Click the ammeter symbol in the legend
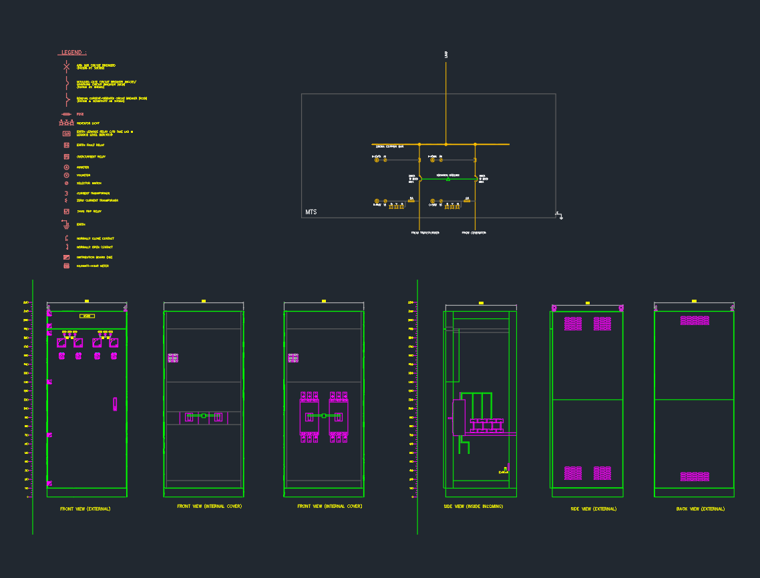The height and width of the screenshot is (578, 760). pyautogui.click(x=66, y=167)
